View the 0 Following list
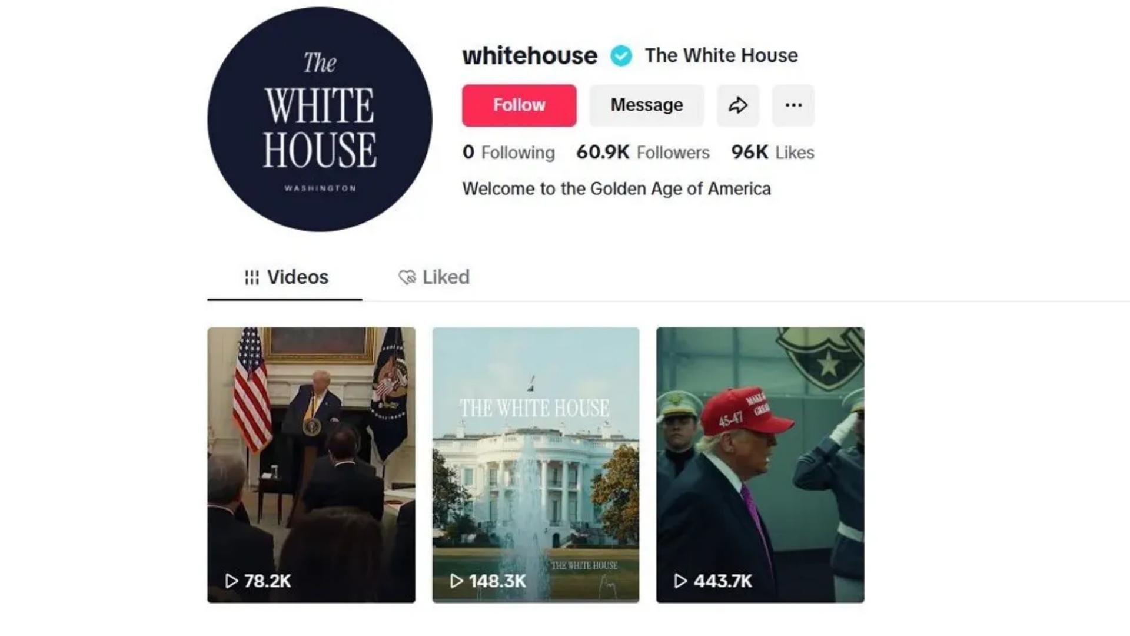 pyautogui.click(x=508, y=153)
